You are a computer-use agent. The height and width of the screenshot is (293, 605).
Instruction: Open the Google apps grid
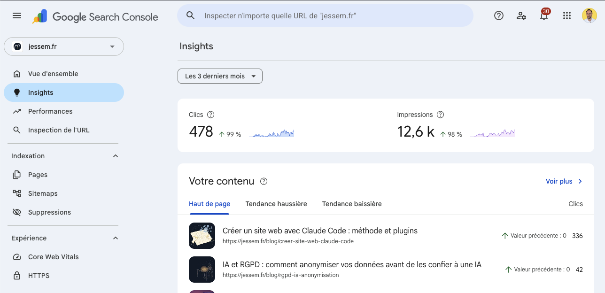[567, 15]
